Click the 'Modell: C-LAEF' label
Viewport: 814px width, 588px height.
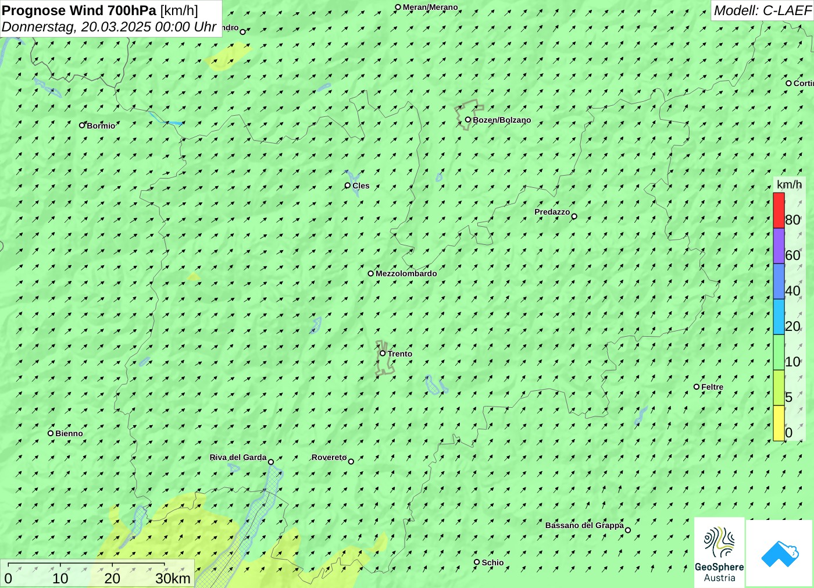tap(762, 10)
